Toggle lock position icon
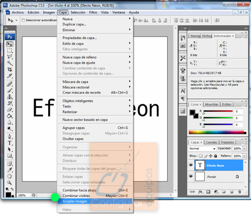The width and height of the screenshot is (251, 214). (x=210, y=156)
